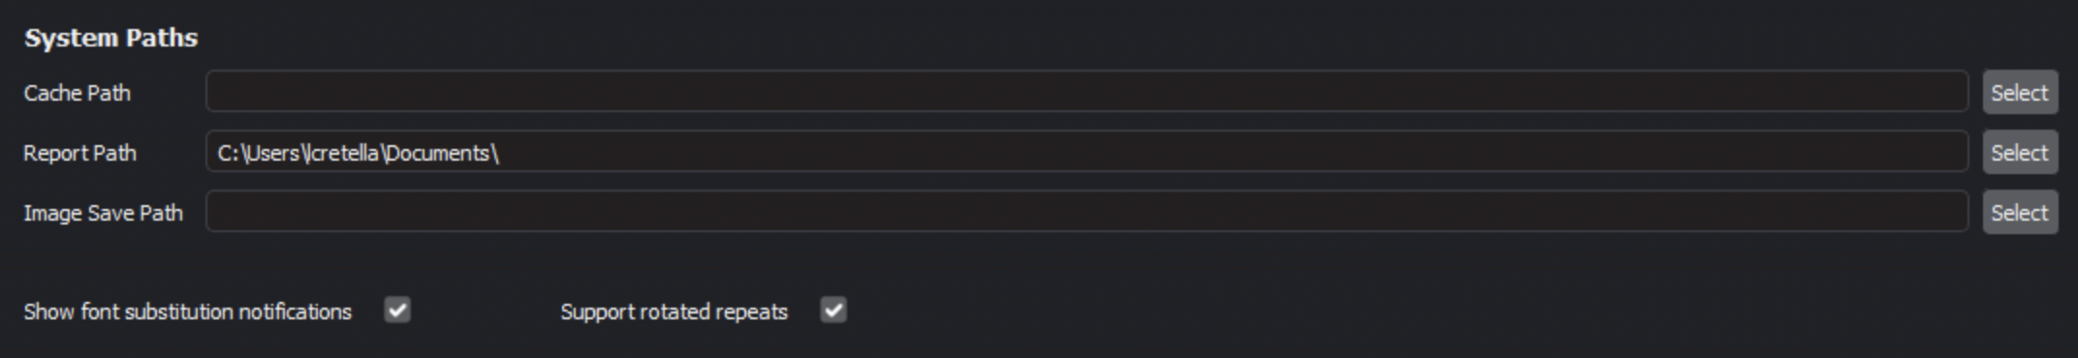Click inside the Cache Path input field

(x=1086, y=92)
